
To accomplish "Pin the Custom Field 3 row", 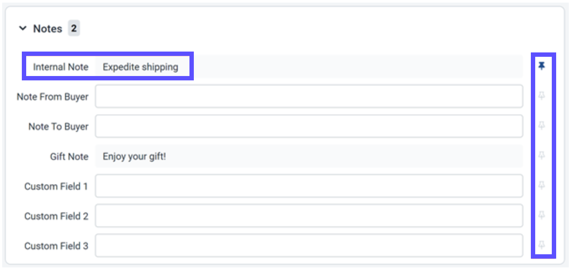I will pyautogui.click(x=542, y=245).
